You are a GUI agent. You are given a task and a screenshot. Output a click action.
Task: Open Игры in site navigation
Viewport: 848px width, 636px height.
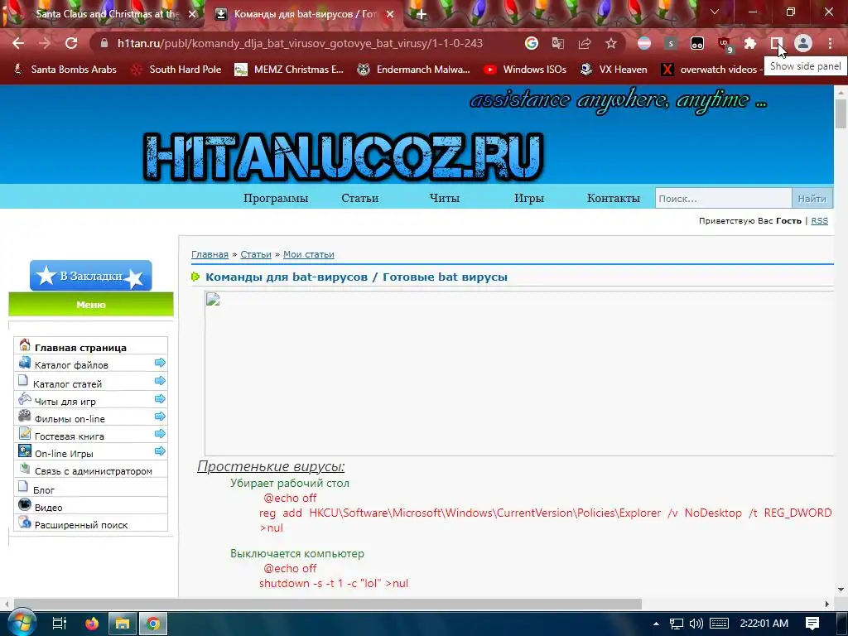point(529,198)
